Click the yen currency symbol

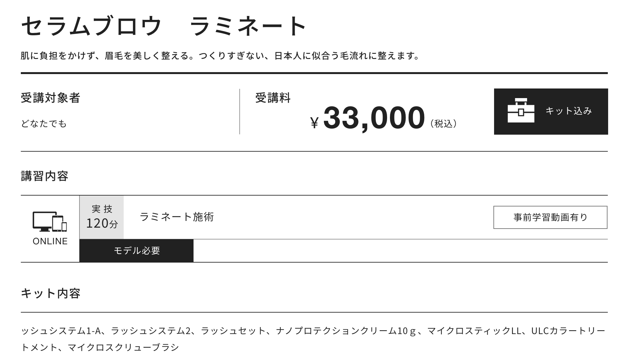315,122
